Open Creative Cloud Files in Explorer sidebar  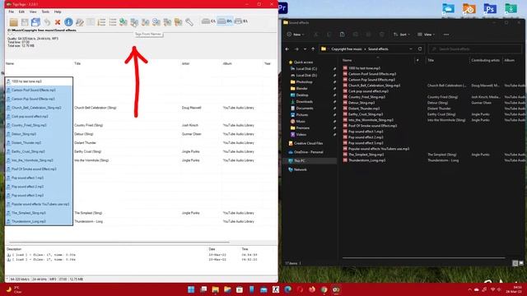pyautogui.click(x=308, y=143)
